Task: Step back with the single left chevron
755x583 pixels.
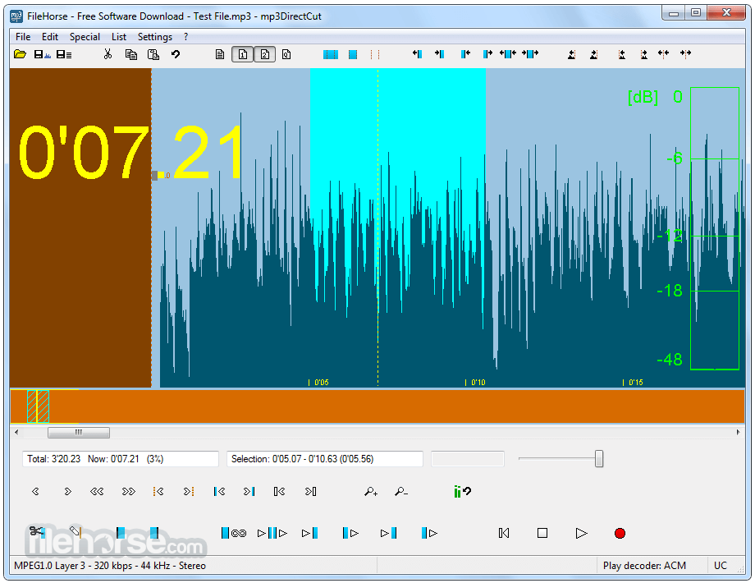Action: pos(35,492)
